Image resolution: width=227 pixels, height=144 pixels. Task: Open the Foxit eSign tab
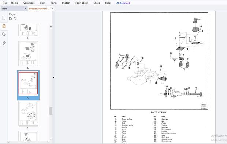click(82, 3)
